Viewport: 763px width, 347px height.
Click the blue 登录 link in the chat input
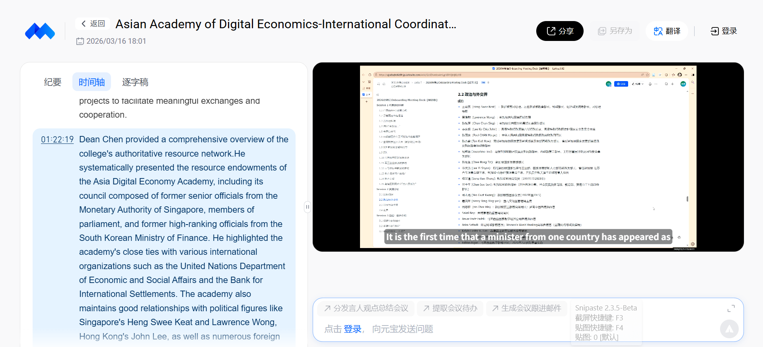(352, 329)
